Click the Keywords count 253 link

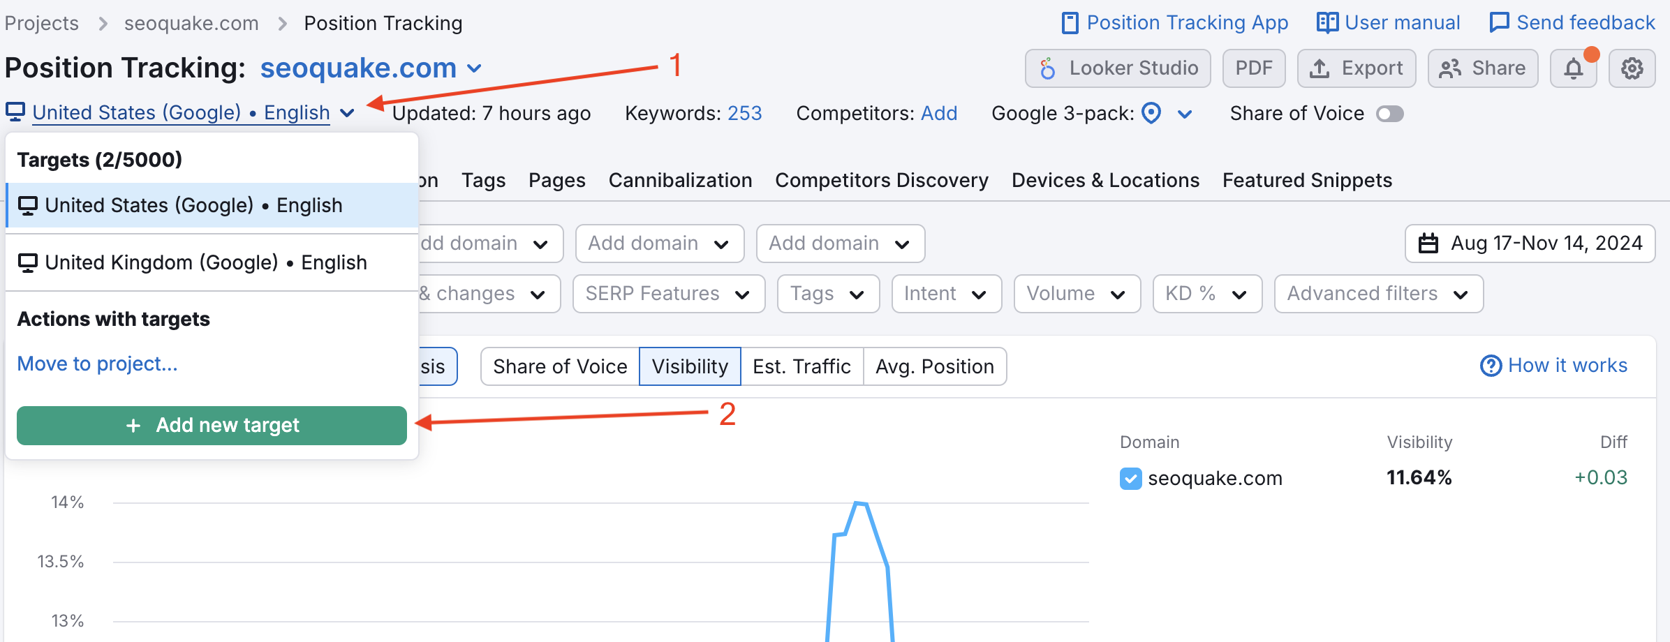point(744,113)
